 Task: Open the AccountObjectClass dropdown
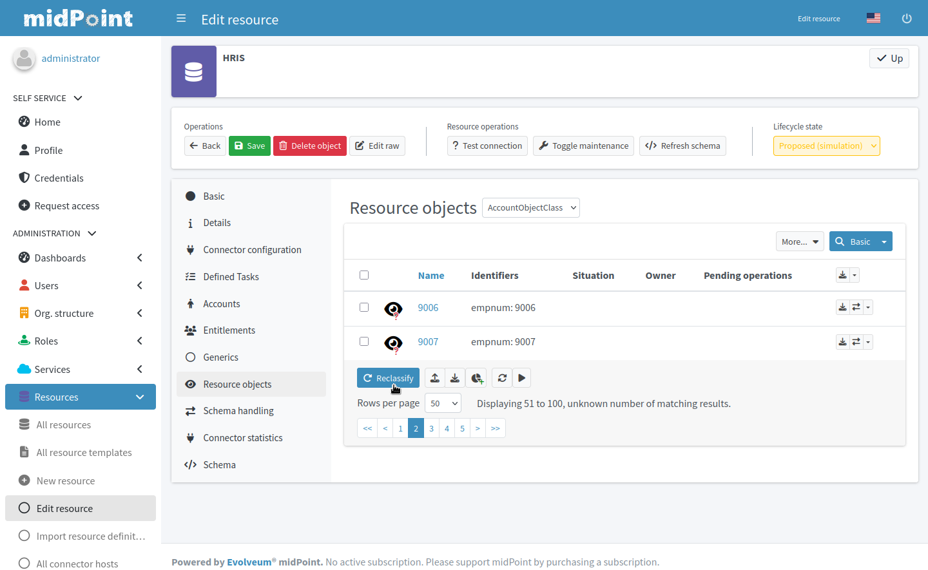pos(530,207)
